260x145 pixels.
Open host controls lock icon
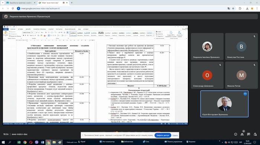255,134
